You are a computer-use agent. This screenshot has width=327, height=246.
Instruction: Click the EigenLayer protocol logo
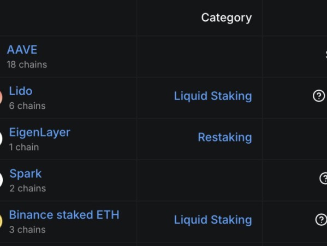(x=1, y=138)
